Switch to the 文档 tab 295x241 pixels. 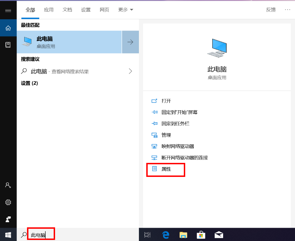(x=67, y=10)
